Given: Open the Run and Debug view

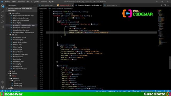Looking at the screenshot, I should pos(2,22).
